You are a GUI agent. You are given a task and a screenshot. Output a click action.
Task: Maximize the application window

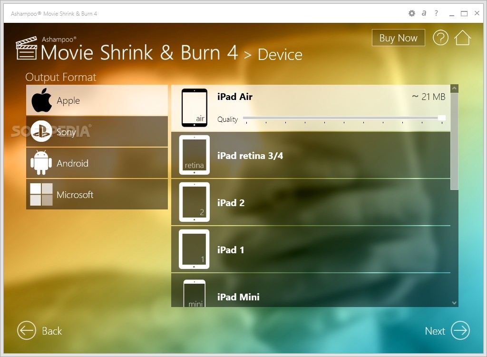[x=464, y=13]
